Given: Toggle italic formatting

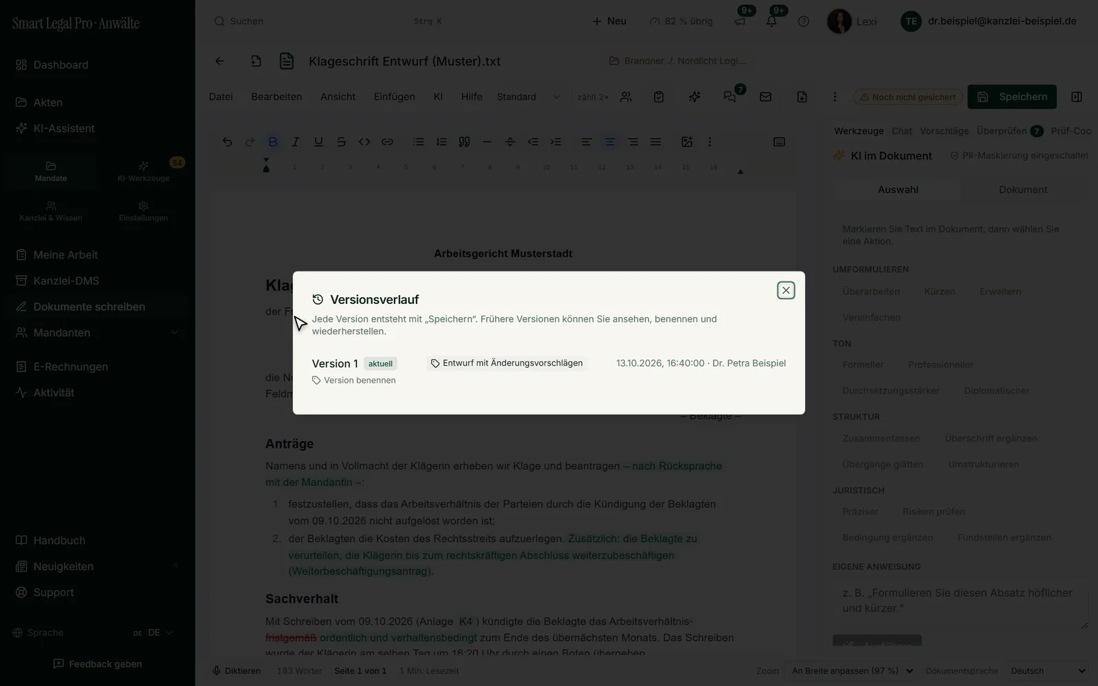Looking at the screenshot, I should tap(296, 142).
